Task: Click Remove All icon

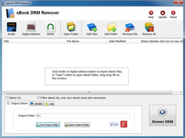Action: point(149,27)
